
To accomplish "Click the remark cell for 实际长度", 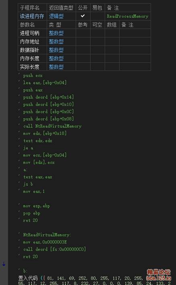I will click(x=135, y=67).
